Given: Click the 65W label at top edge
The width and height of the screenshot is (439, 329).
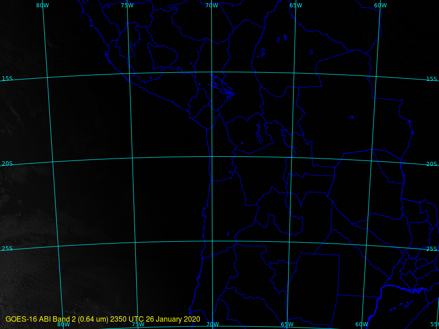Looking at the screenshot, I should click(x=295, y=5).
